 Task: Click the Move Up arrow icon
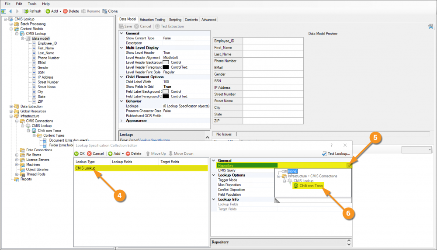tap(148, 153)
